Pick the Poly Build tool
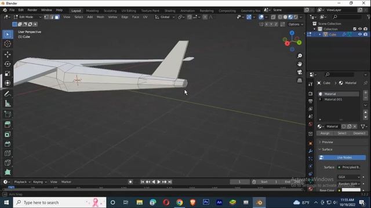 8,172
